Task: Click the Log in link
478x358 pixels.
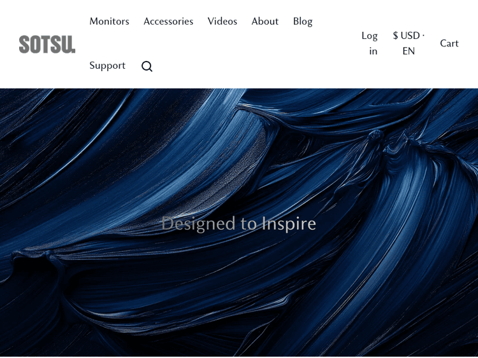Action: 370,43
